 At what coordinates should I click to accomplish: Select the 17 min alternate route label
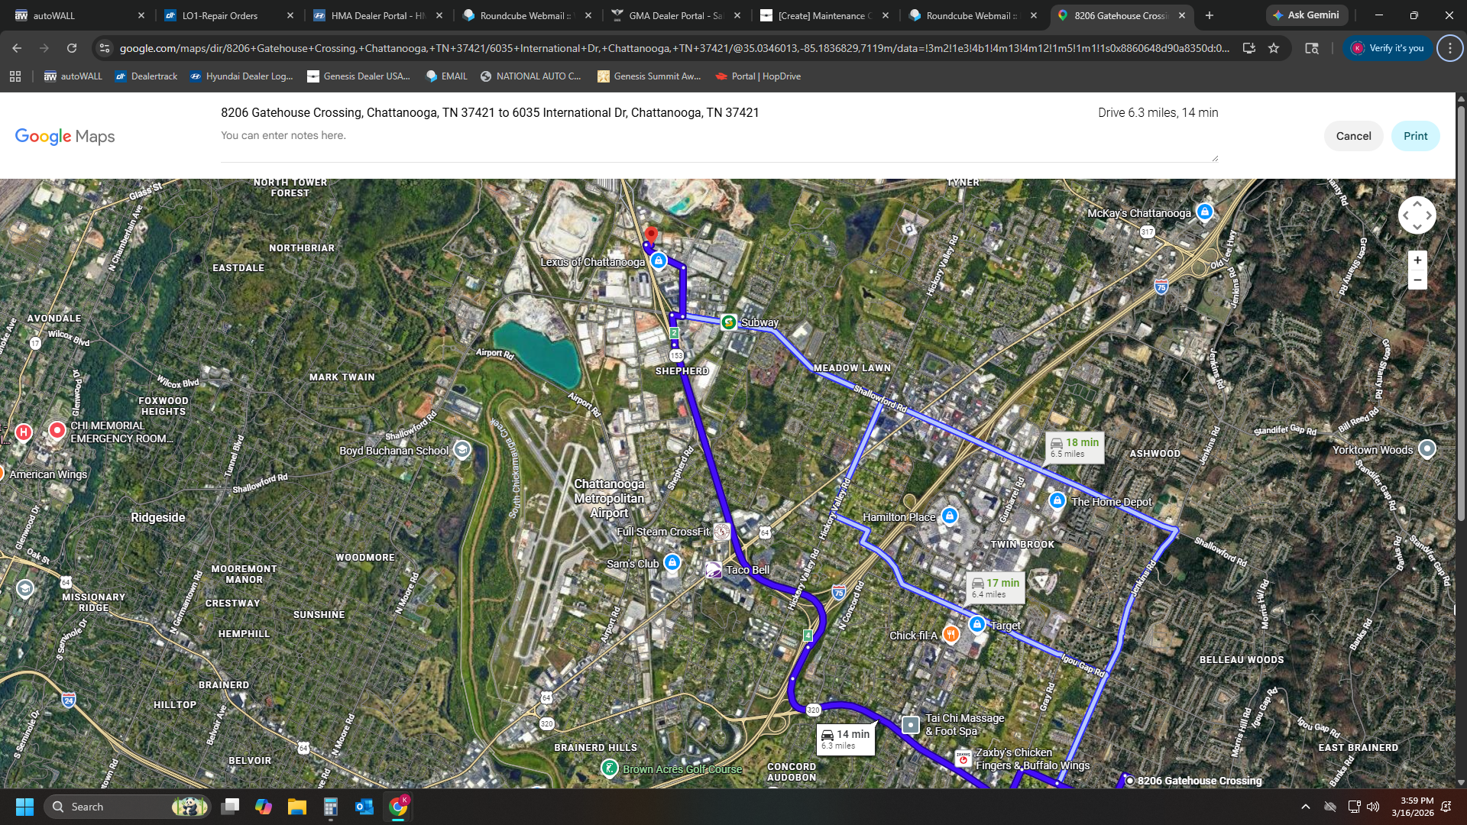995,587
